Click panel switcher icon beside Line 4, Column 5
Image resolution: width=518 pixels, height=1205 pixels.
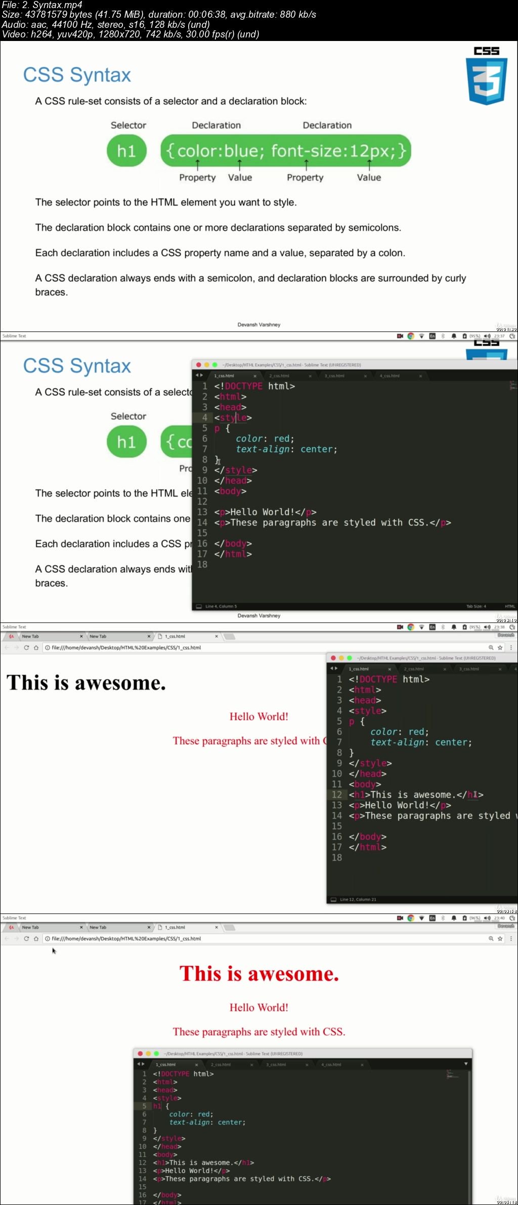(x=198, y=606)
